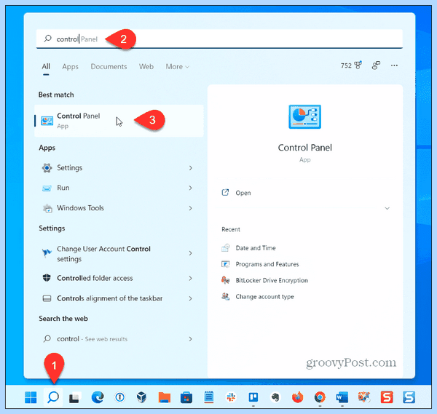Open Evernote from the taskbar
437x414 pixels.
point(275,397)
